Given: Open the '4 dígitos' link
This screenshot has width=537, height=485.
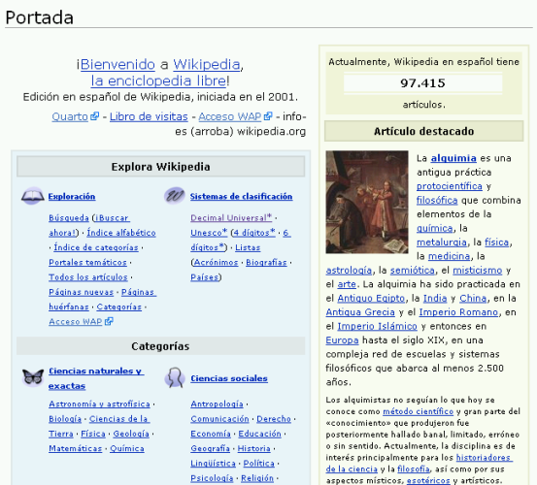Looking at the screenshot, I should click(254, 233).
